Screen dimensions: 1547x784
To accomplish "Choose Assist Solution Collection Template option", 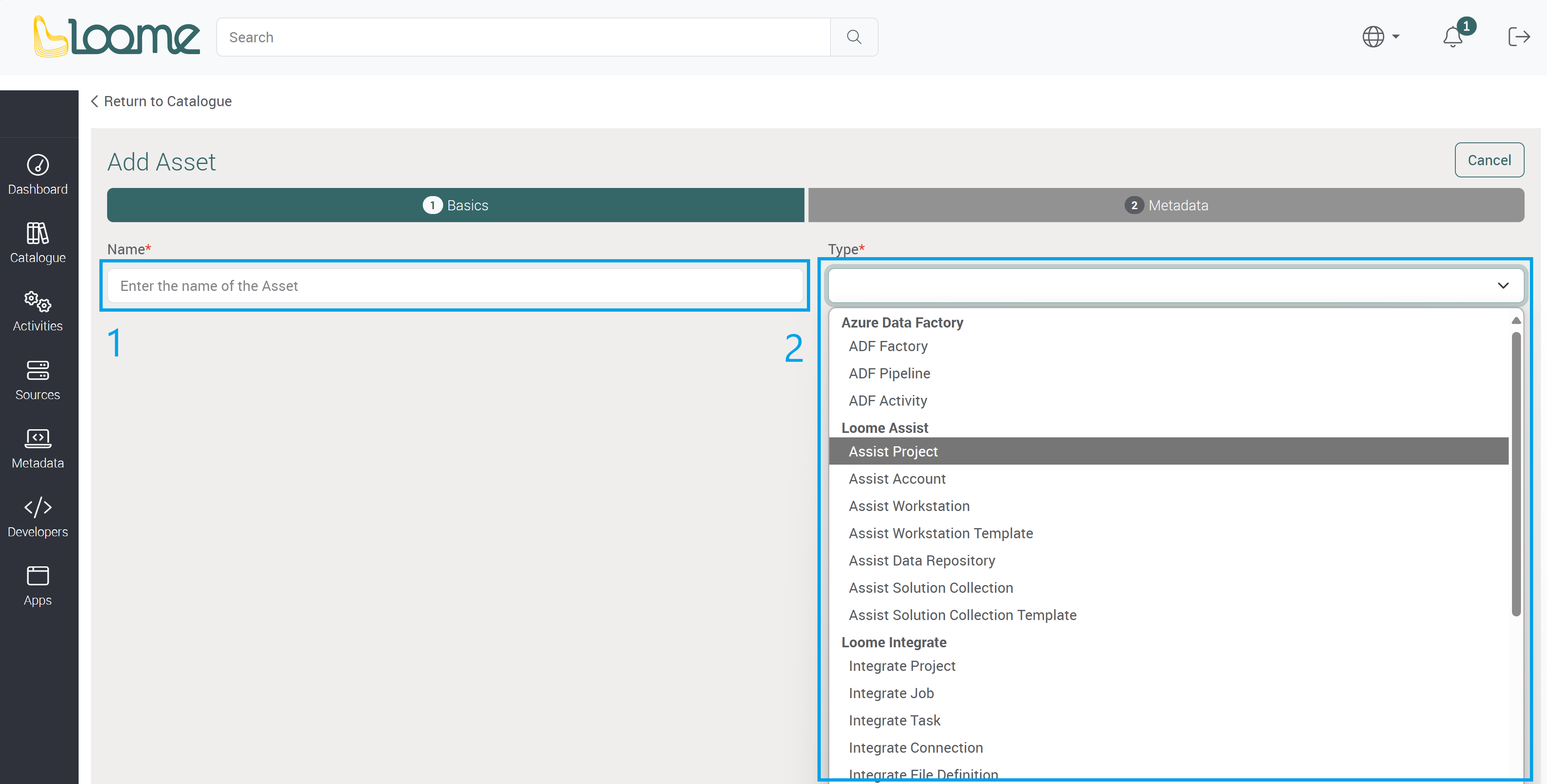I will [x=1169, y=615].
